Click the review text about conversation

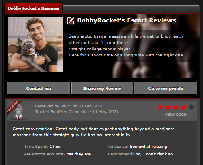pos(93,132)
